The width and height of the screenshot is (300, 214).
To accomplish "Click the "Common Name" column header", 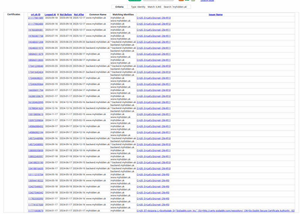I will coord(98,15).
